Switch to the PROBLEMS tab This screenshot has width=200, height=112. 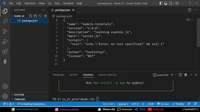[x=58, y=75]
